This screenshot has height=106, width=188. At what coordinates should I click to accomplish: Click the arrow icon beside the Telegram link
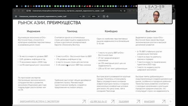138,102
